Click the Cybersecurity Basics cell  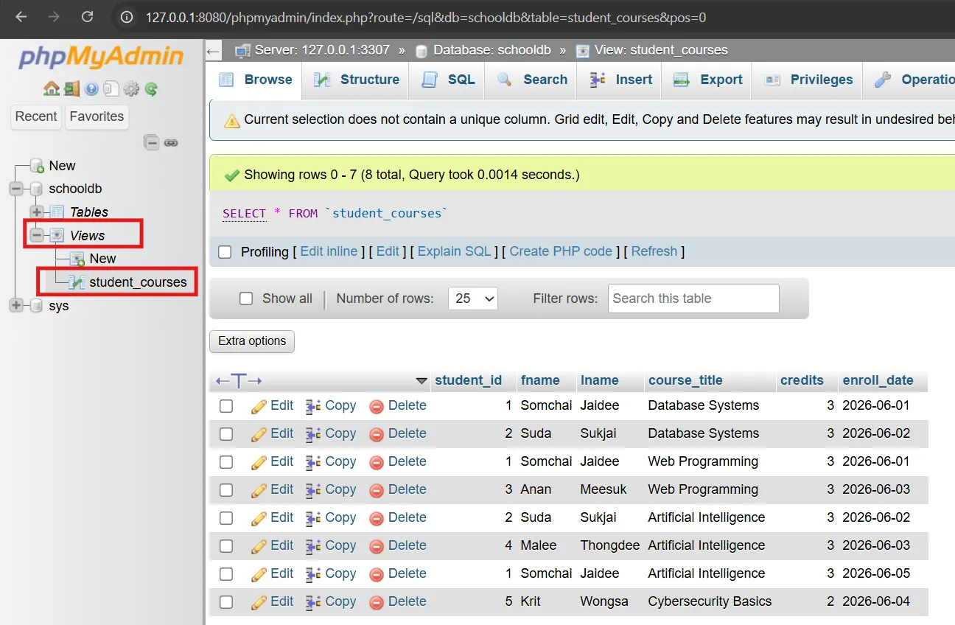tap(710, 602)
